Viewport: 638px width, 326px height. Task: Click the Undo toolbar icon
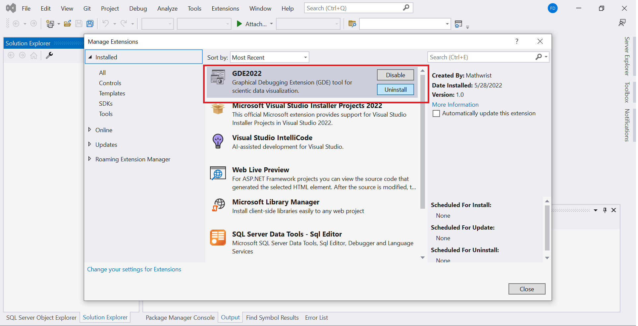click(106, 24)
